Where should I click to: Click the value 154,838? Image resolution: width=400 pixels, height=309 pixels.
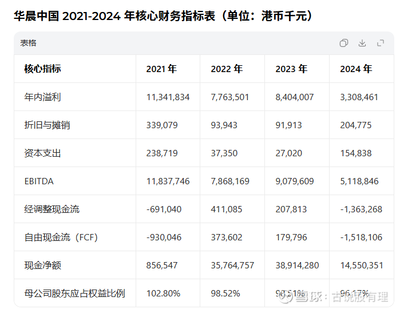(x=355, y=153)
